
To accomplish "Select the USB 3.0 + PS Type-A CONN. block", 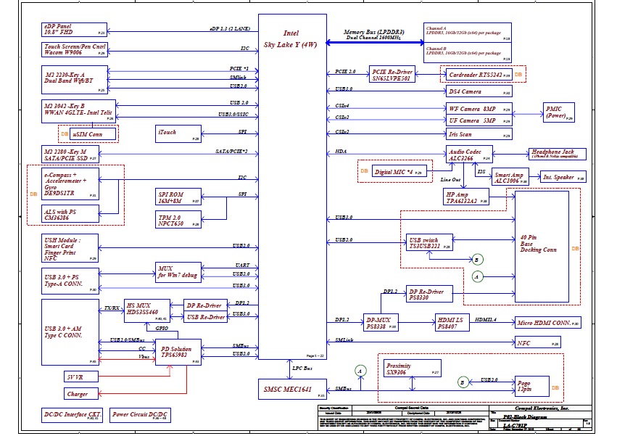I will (70, 281).
